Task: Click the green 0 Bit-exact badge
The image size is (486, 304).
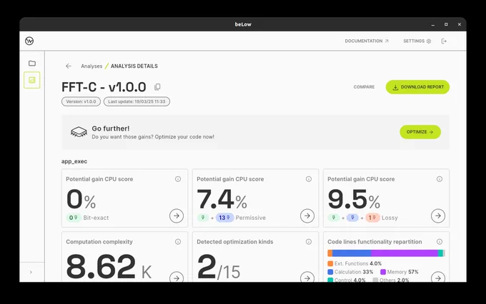Action: pos(74,218)
